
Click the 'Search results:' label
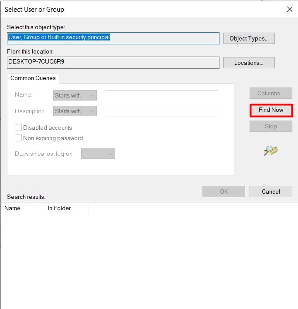pyautogui.click(x=26, y=197)
